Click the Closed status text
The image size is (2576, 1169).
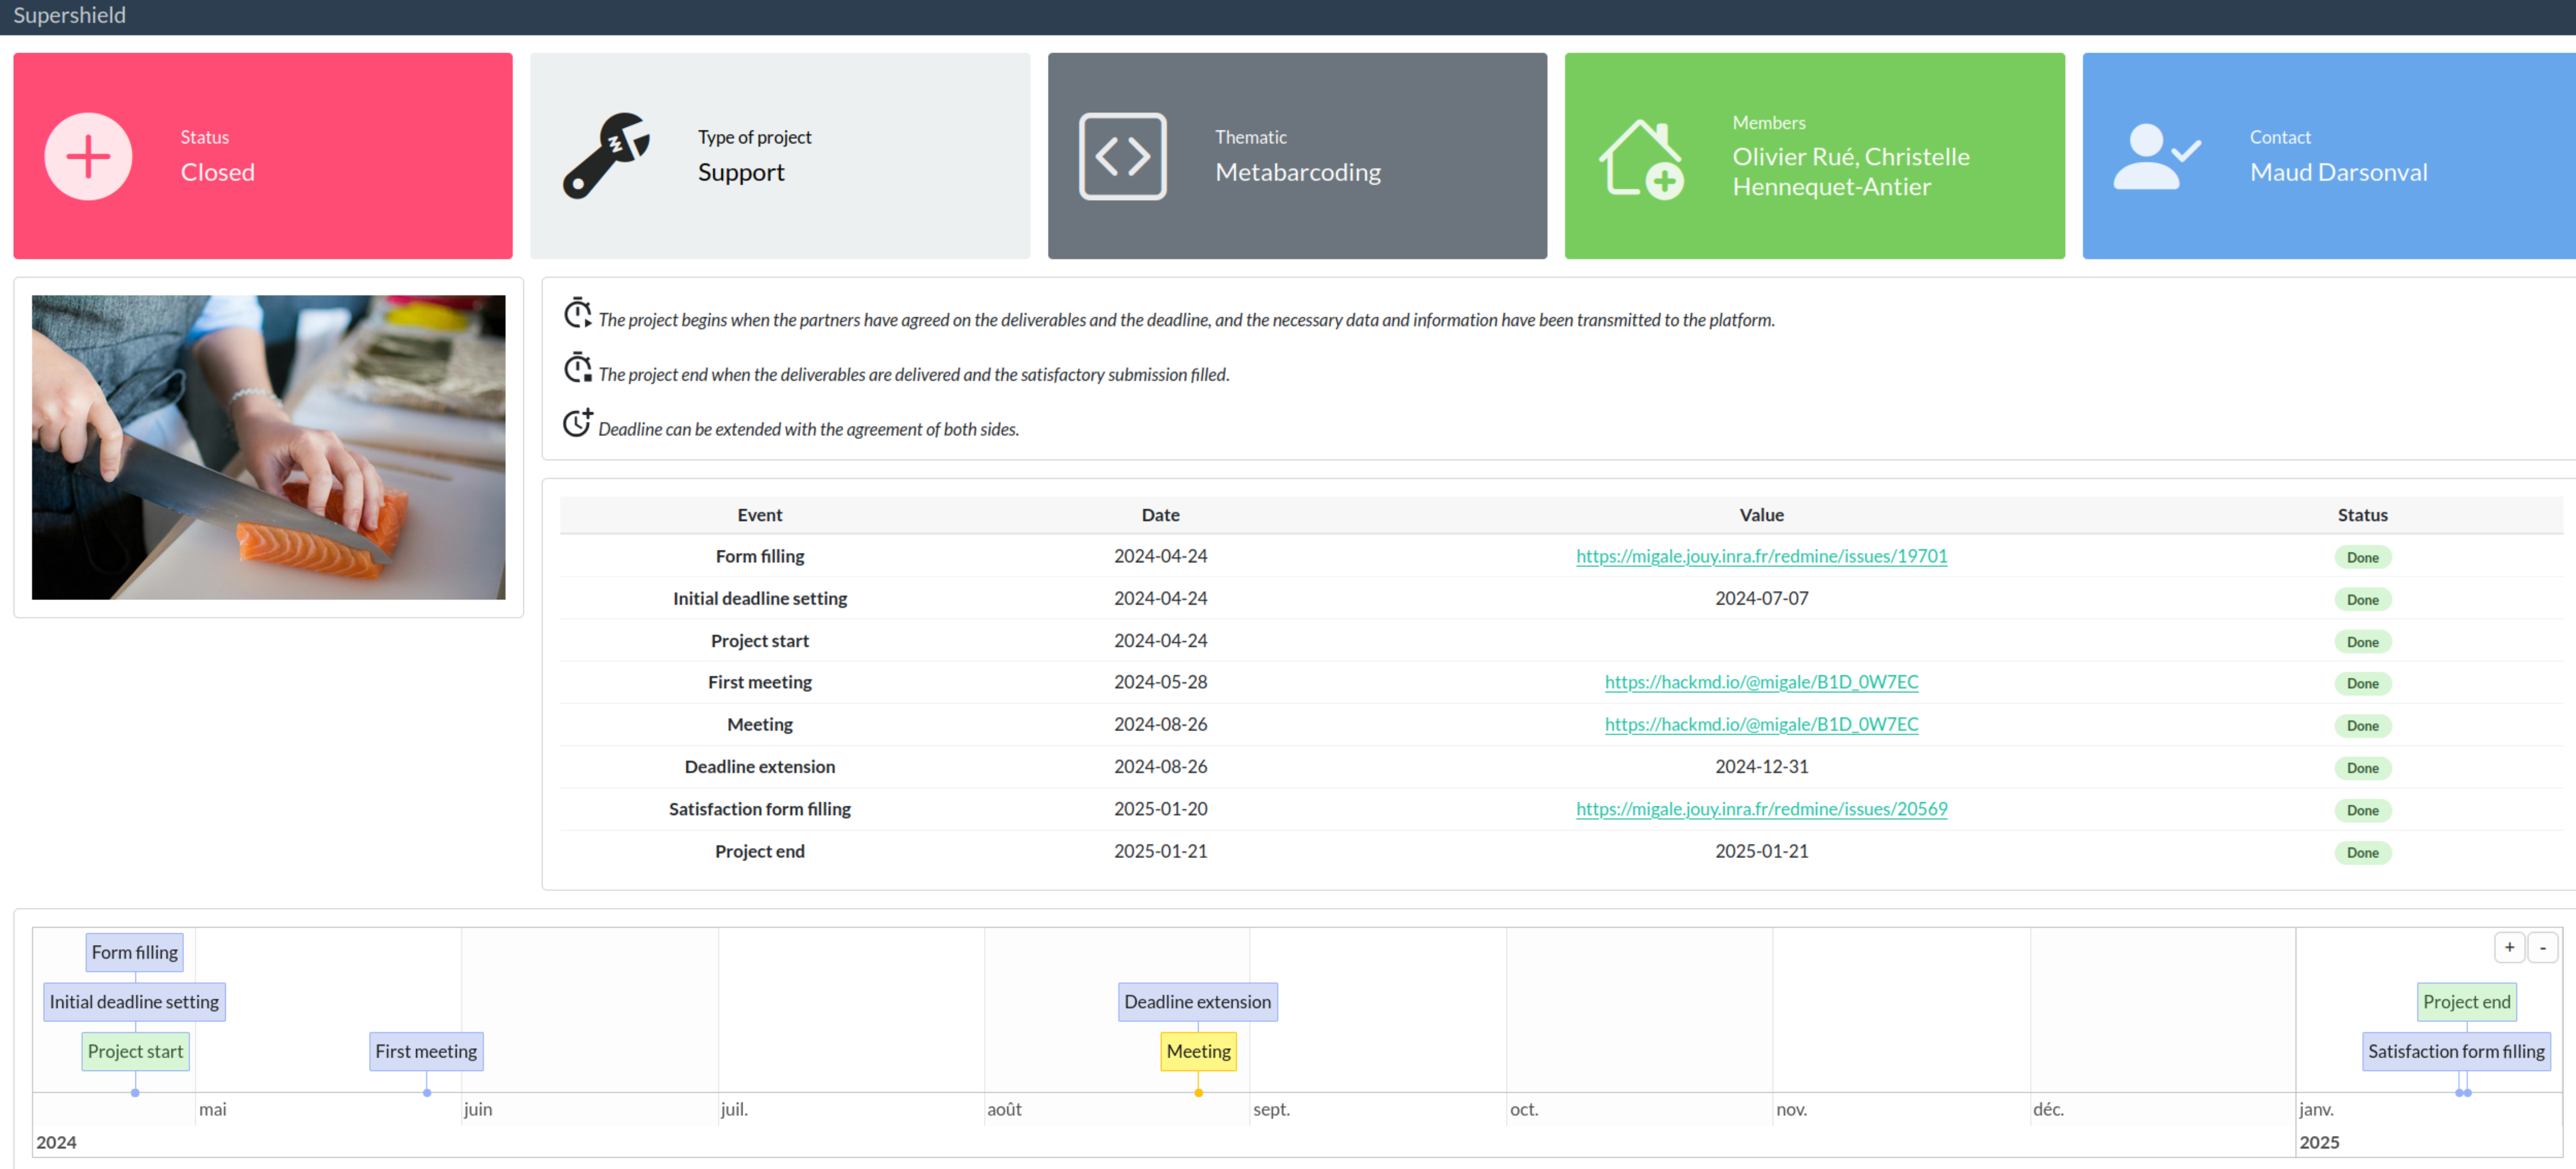pos(217,172)
